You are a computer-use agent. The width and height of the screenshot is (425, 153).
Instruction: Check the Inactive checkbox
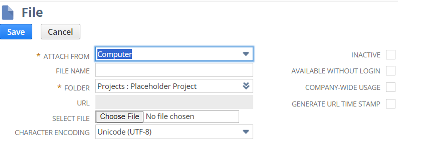pyautogui.click(x=391, y=55)
